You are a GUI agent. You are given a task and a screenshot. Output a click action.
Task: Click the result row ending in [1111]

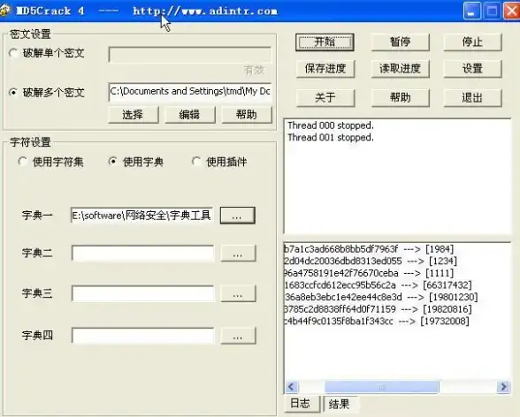[369, 273]
